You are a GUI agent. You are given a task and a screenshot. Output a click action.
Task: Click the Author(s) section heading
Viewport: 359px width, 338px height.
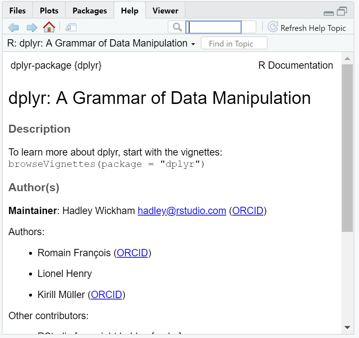[34, 188]
